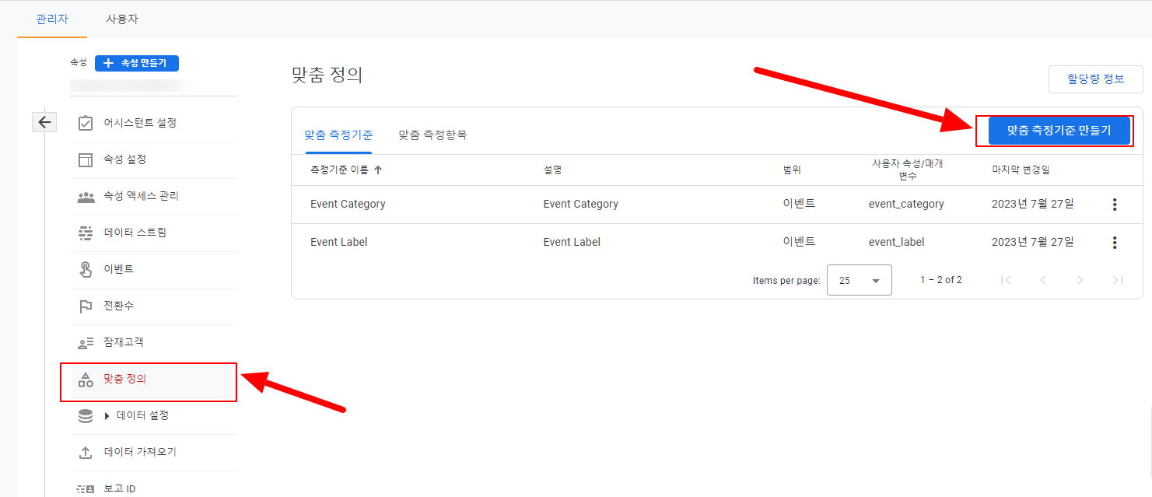Open the items per page dropdown
The width and height of the screenshot is (1152, 497).
[859, 279]
